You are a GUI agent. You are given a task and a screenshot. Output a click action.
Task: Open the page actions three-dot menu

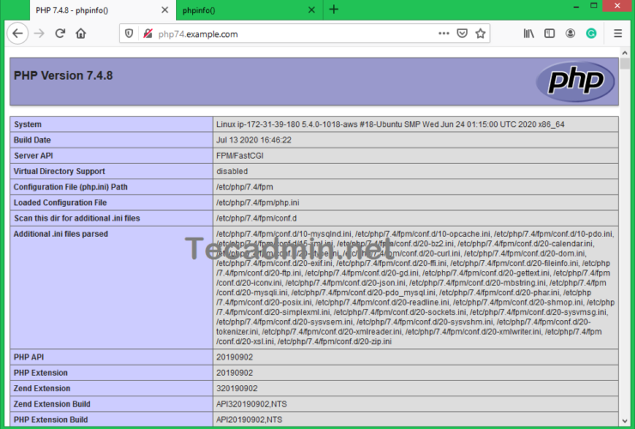tap(443, 33)
